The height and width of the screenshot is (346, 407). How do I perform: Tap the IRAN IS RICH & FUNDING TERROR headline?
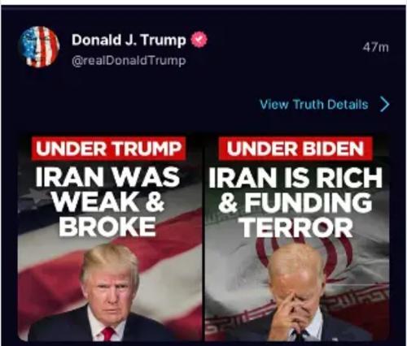295,201
